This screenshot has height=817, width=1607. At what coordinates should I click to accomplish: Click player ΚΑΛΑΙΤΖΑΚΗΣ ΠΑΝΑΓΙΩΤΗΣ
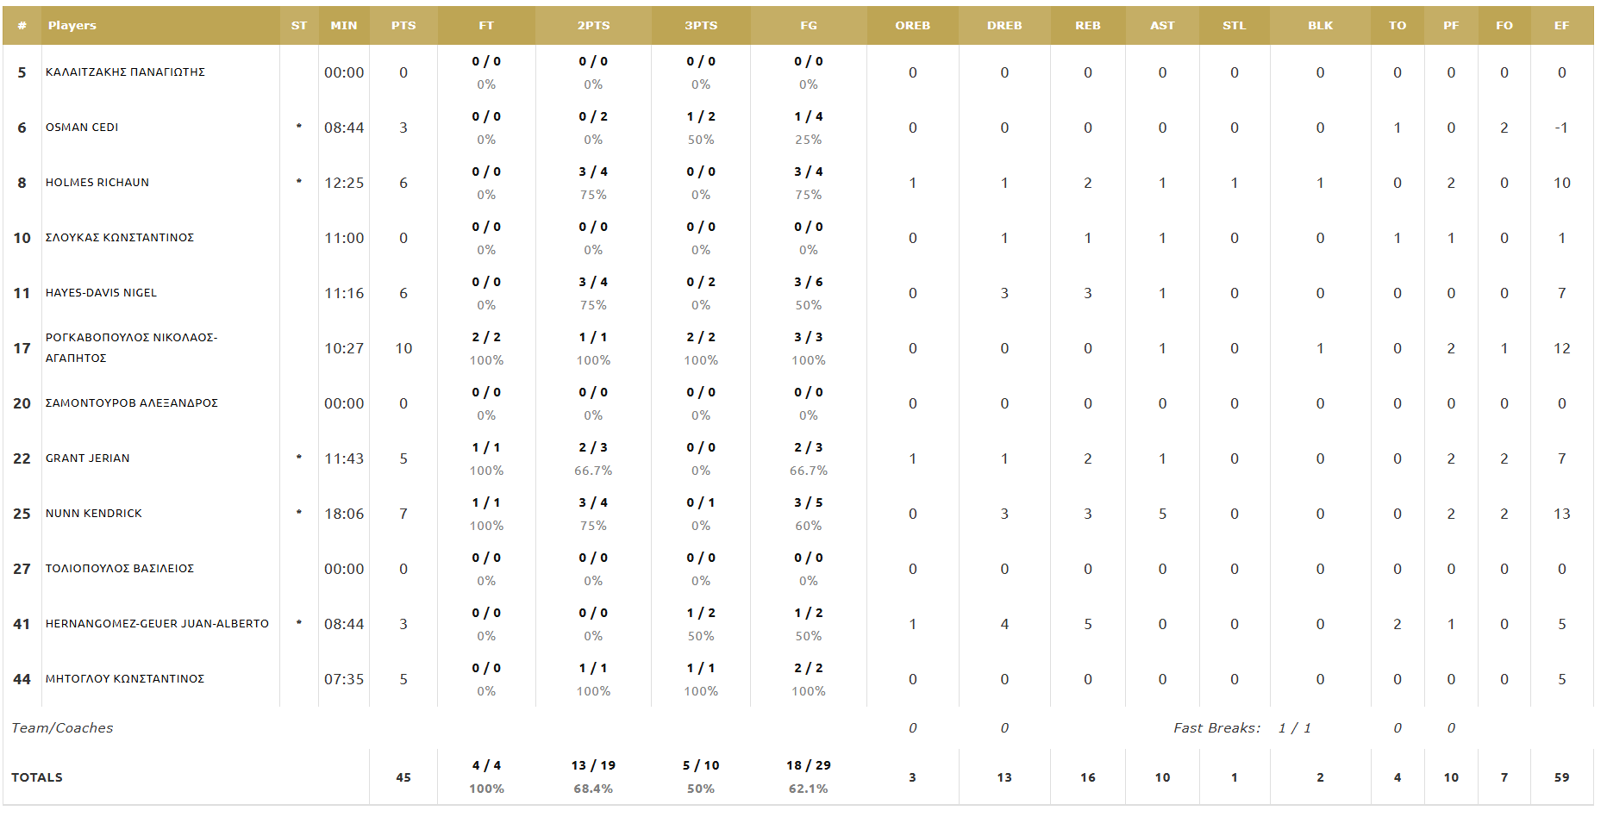click(125, 72)
